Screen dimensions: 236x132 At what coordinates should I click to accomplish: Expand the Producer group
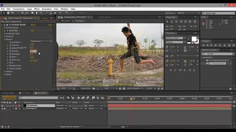pos(4,36)
